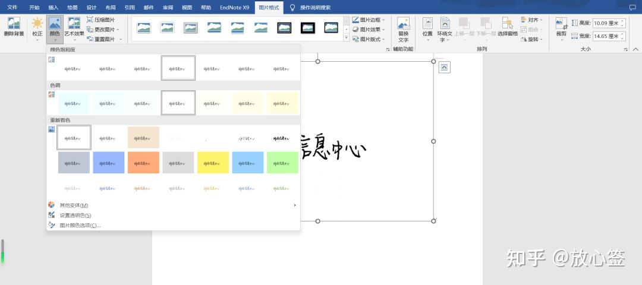
Task: Select the green dark recolor swatch
Action: [282, 163]
